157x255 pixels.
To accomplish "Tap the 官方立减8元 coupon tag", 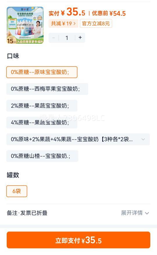I will [96, 23].
